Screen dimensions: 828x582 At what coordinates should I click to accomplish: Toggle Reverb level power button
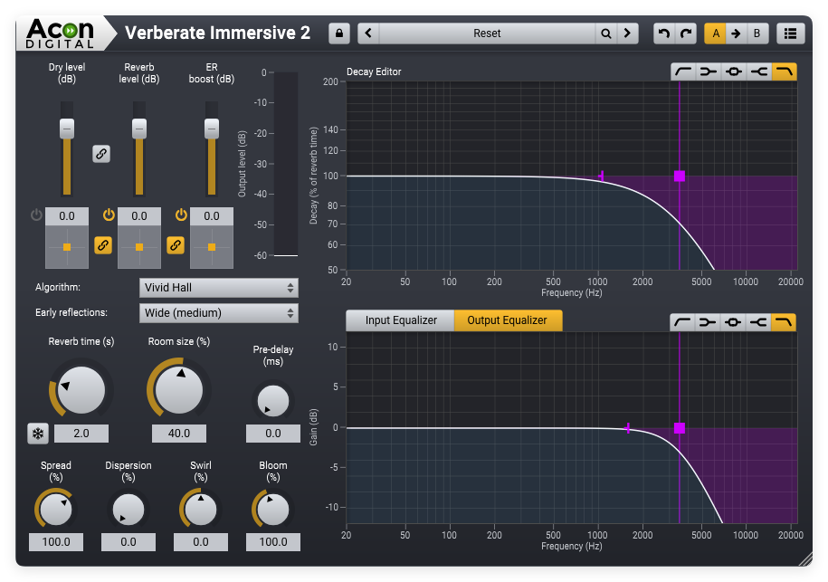(109, 215)
